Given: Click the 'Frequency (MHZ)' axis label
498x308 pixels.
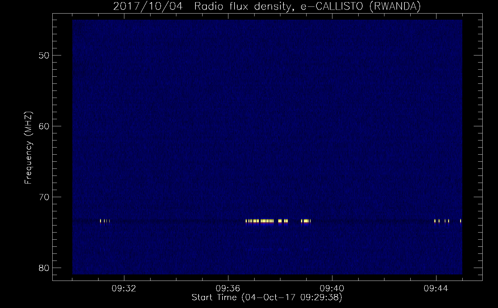Looking at the screenshot, I should [x=28, y=148].
